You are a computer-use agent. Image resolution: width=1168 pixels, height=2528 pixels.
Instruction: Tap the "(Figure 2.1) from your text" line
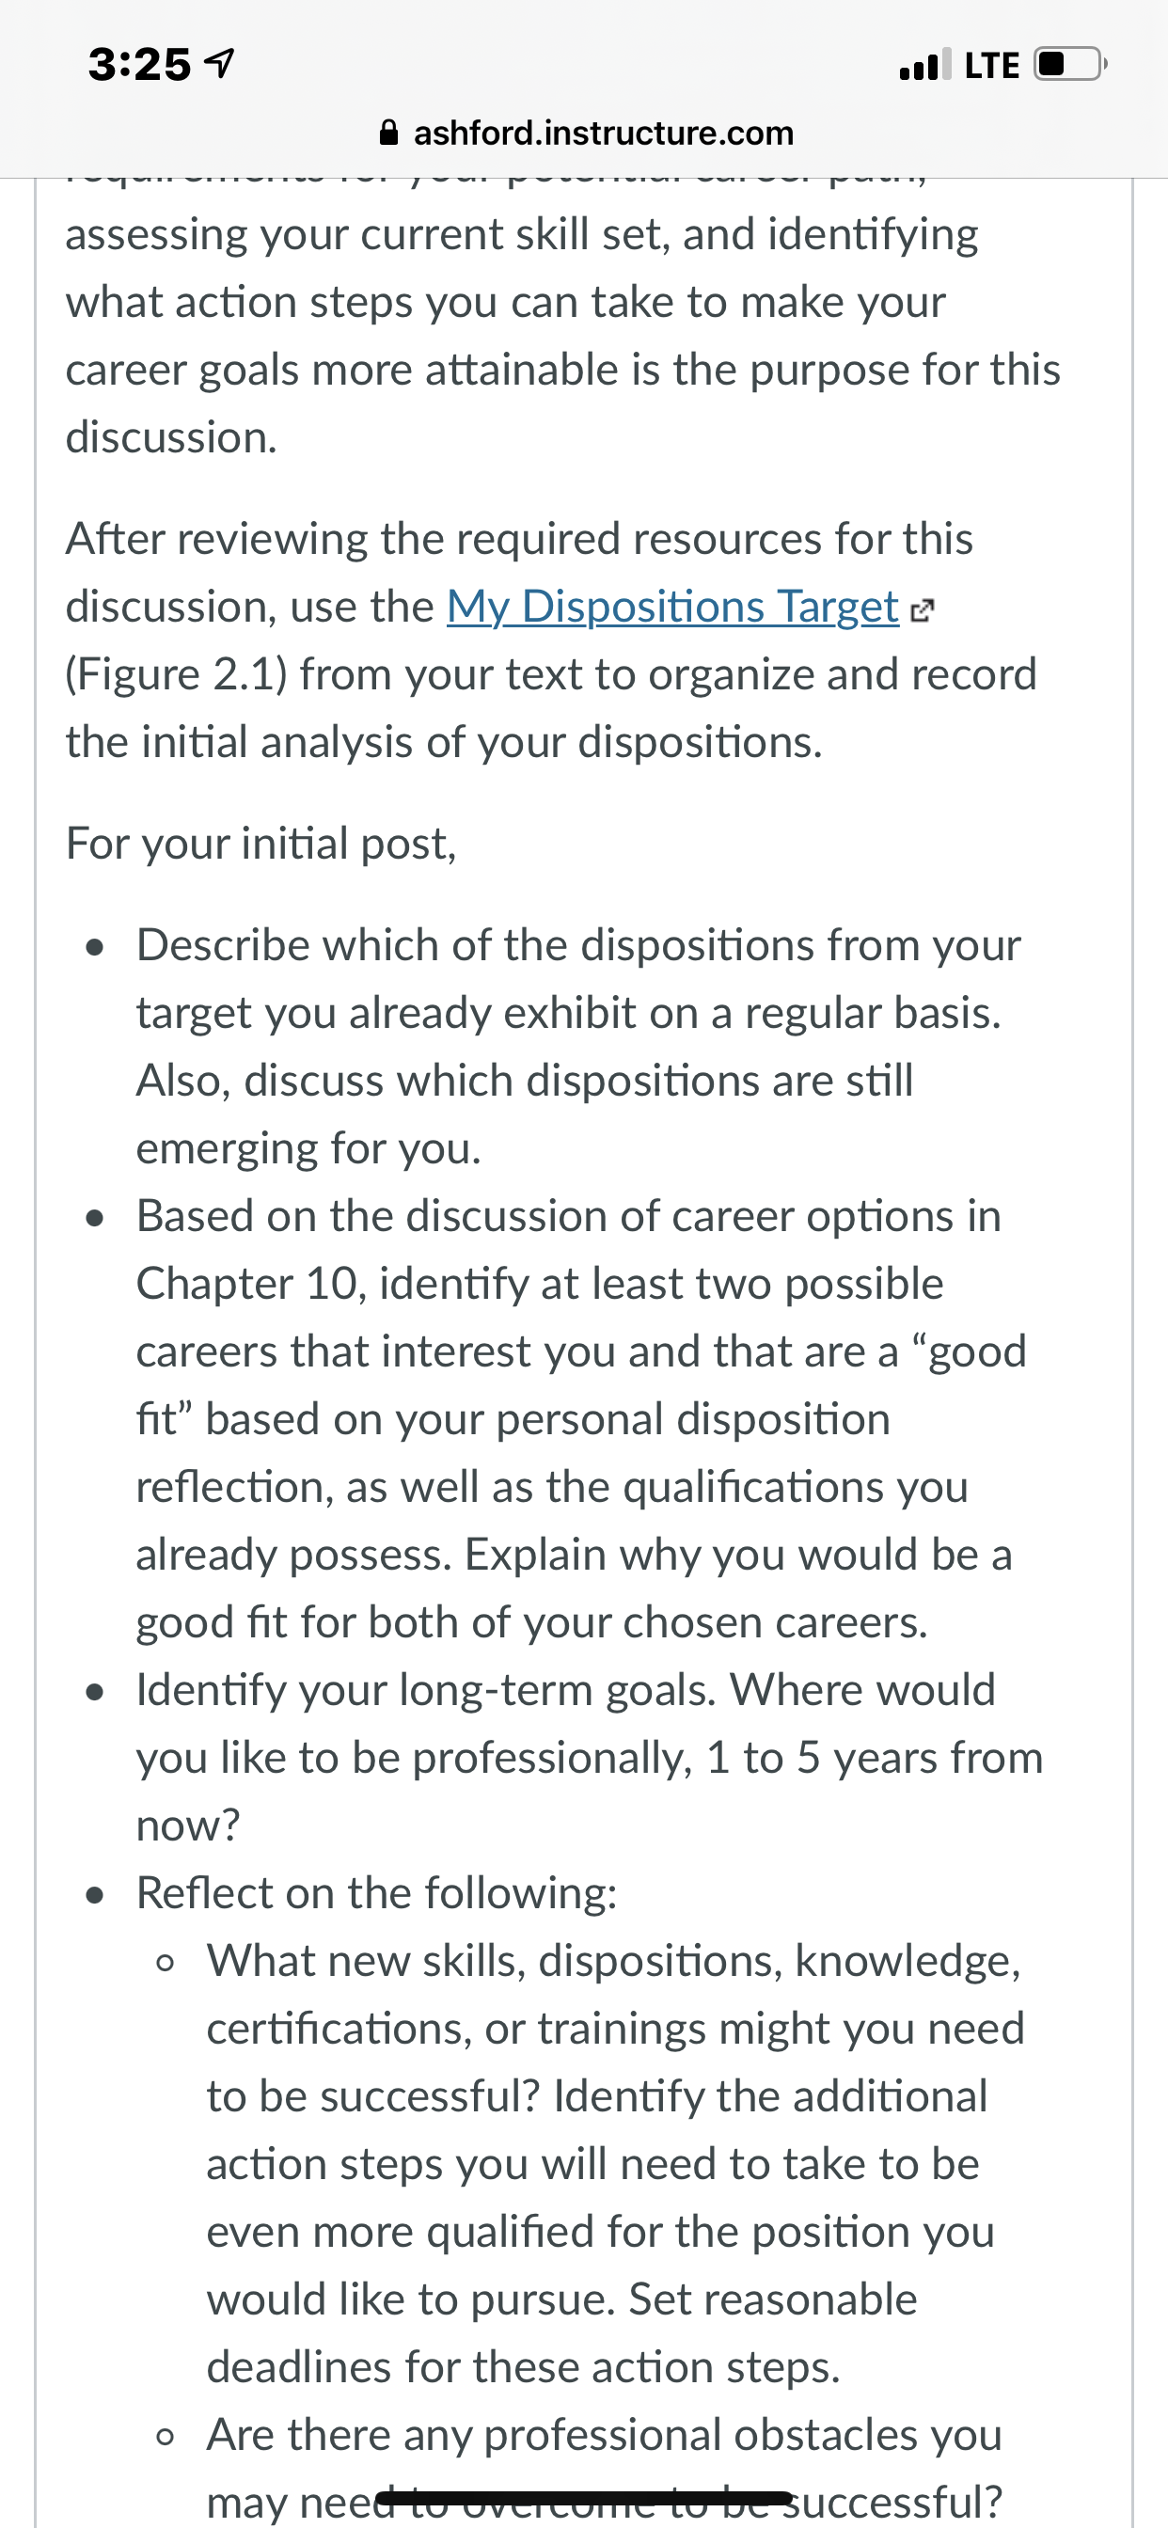pyautogui.click(x=552, y=674)
